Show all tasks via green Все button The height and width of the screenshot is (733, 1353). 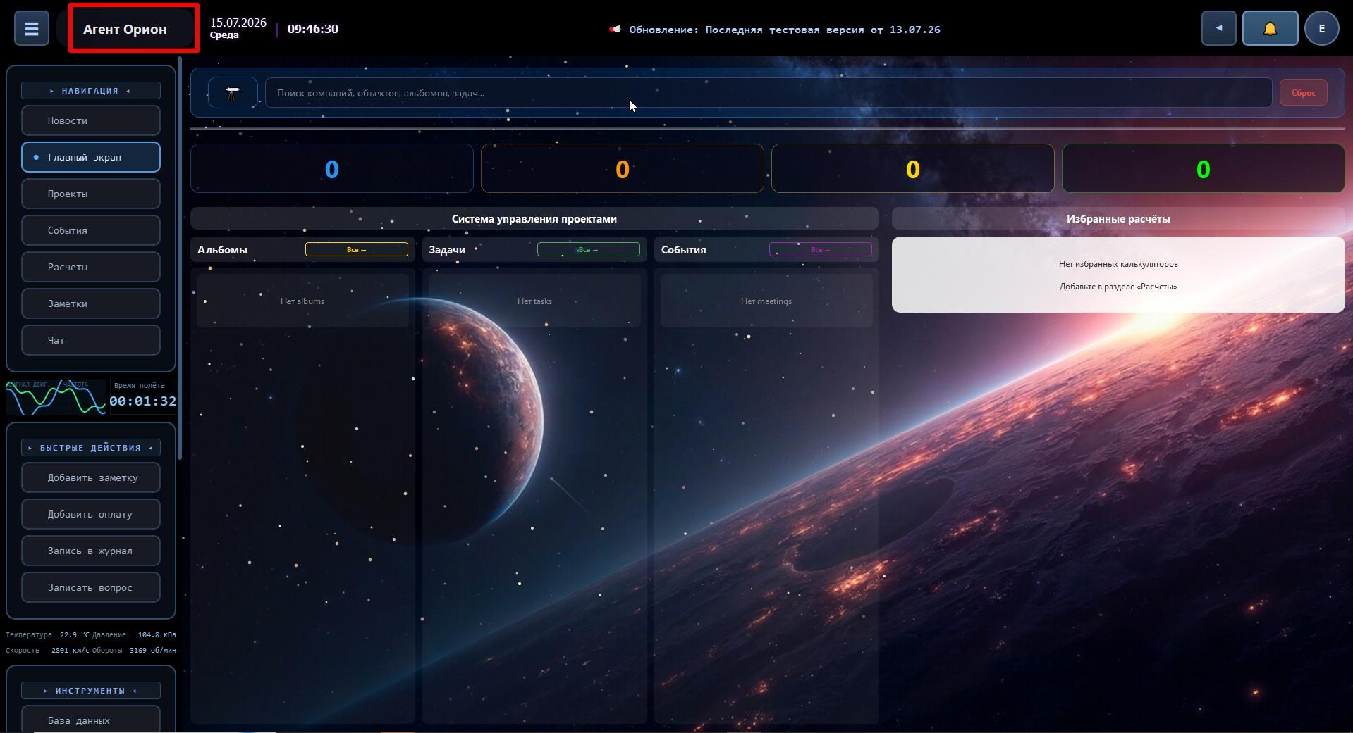coord(589,250)
